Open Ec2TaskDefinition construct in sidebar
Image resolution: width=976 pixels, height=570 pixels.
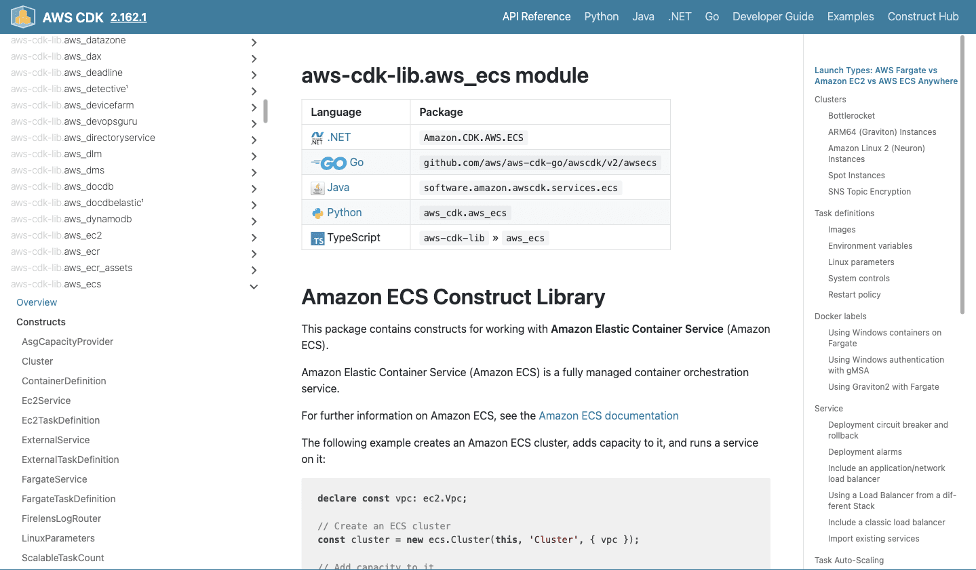[61, 421]
